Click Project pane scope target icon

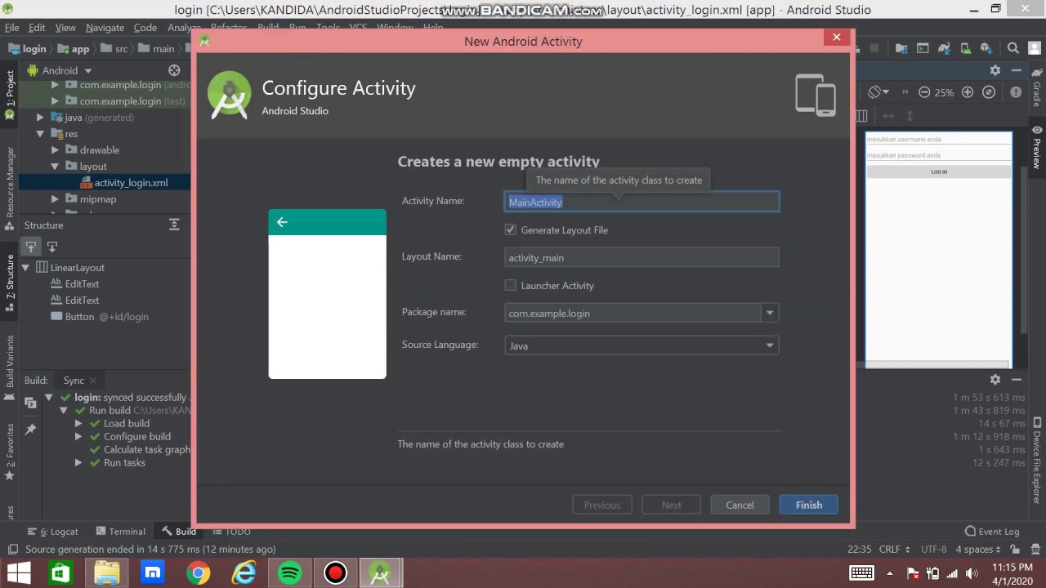[174, 70]
